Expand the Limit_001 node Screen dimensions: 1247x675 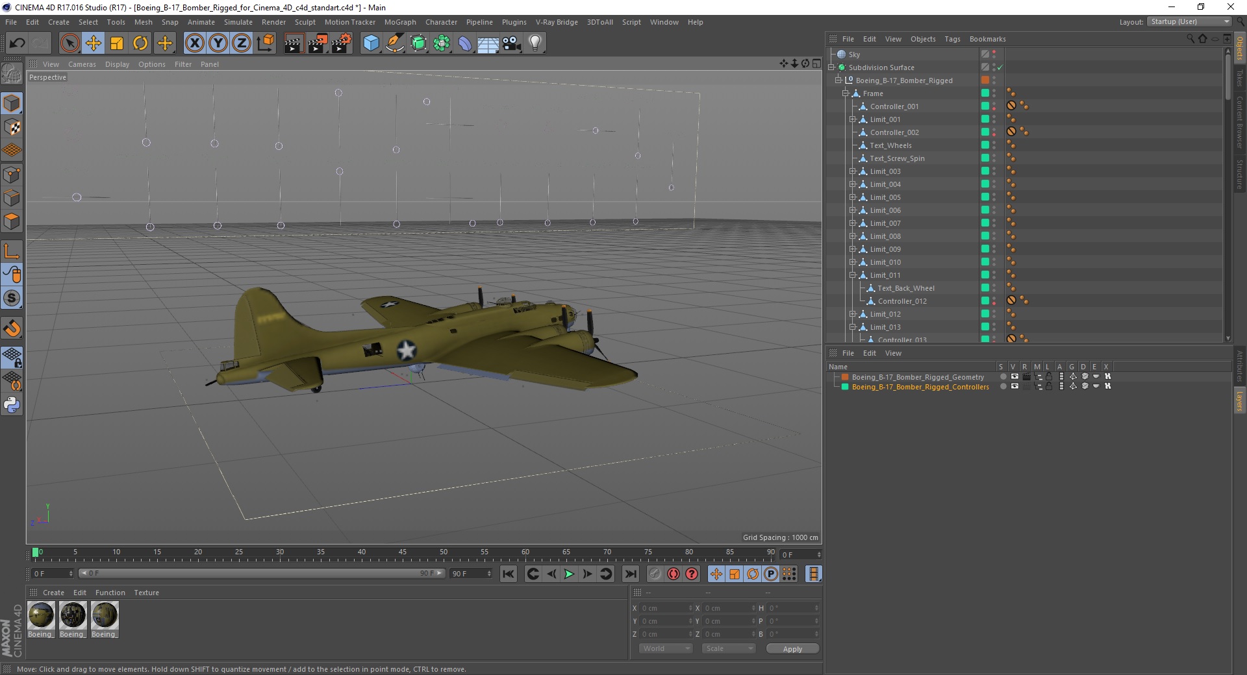click(x=853, y=119)
